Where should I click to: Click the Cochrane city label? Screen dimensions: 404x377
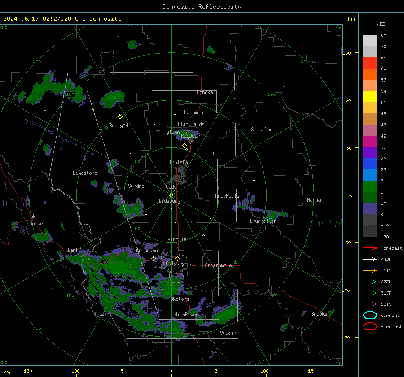click(147, 251)
